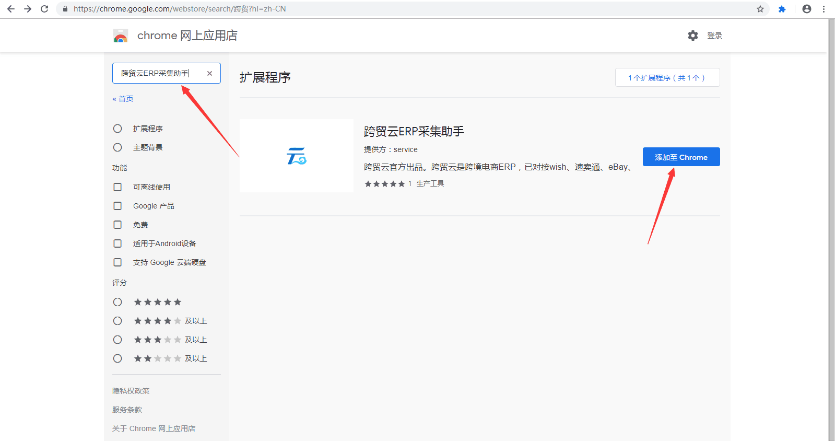Select the four stars 及以上 rating filter
The height and width of the screenshot is (441, 835).
[x=117, y=321]
